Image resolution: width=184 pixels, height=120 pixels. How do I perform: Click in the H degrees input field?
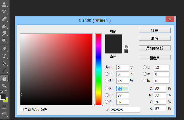tap(122, 67)
